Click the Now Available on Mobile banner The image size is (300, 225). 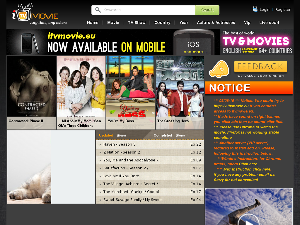[x=113, y=42]
